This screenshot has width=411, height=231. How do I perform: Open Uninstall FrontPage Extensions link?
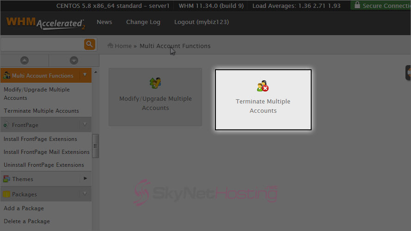44,165
